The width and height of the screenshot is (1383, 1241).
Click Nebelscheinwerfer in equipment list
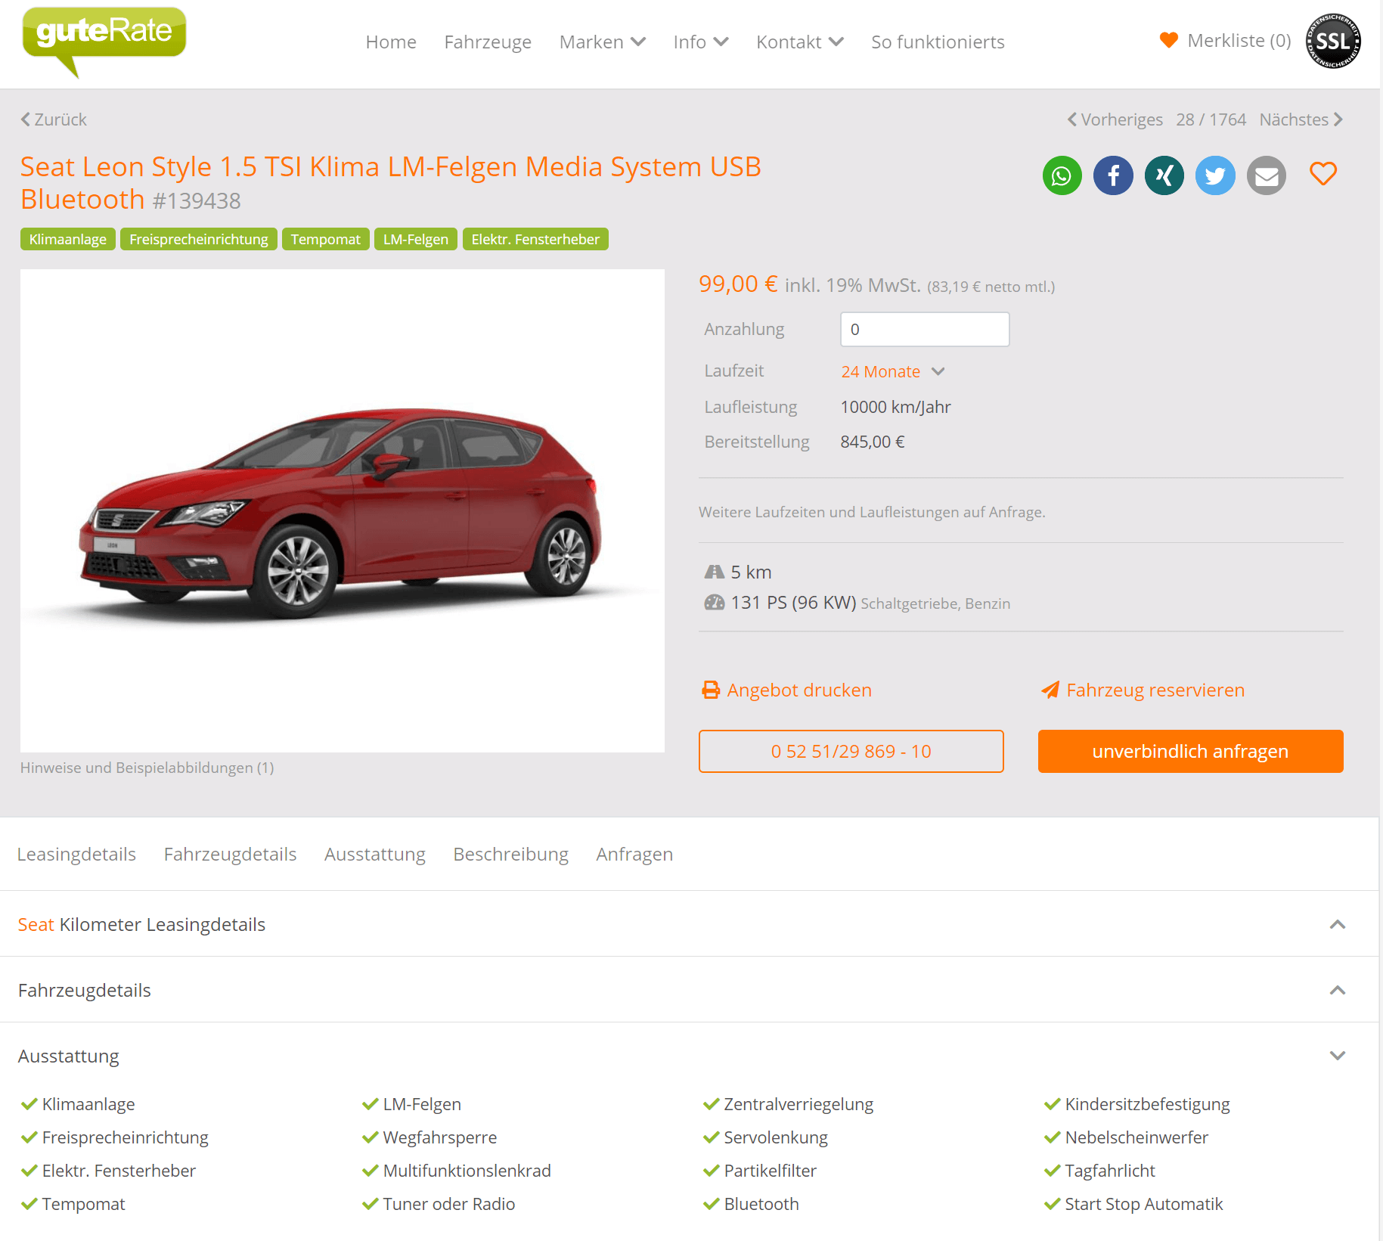(1136, 1137)
